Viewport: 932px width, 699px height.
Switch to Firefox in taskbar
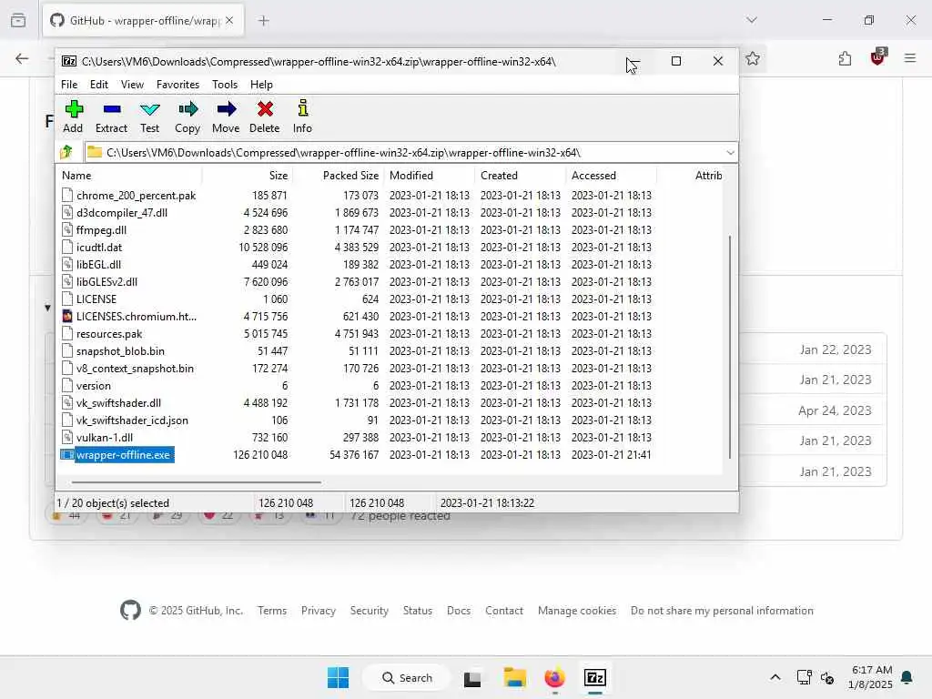point(554,677)
